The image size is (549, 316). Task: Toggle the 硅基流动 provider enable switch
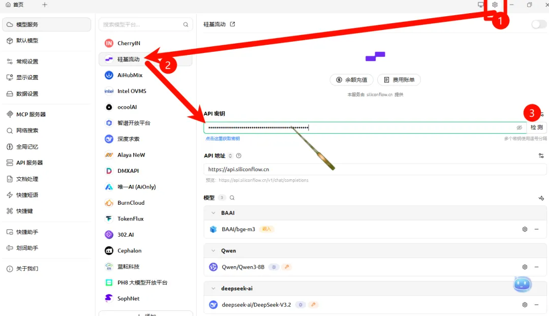[x=538, y=24]
